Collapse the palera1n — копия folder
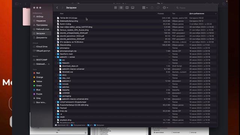This screenshot has width=240, height=135. pyautogui.click(x=56, y=57)
